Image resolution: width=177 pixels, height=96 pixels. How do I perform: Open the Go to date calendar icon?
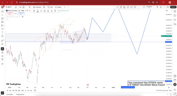pyautogui.click(x=35, y=91)
